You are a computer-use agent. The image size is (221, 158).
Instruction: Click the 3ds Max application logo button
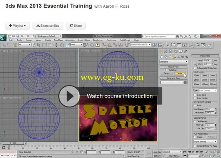3,38
